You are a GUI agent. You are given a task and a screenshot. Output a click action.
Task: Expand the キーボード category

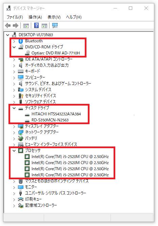coord(14,72)
